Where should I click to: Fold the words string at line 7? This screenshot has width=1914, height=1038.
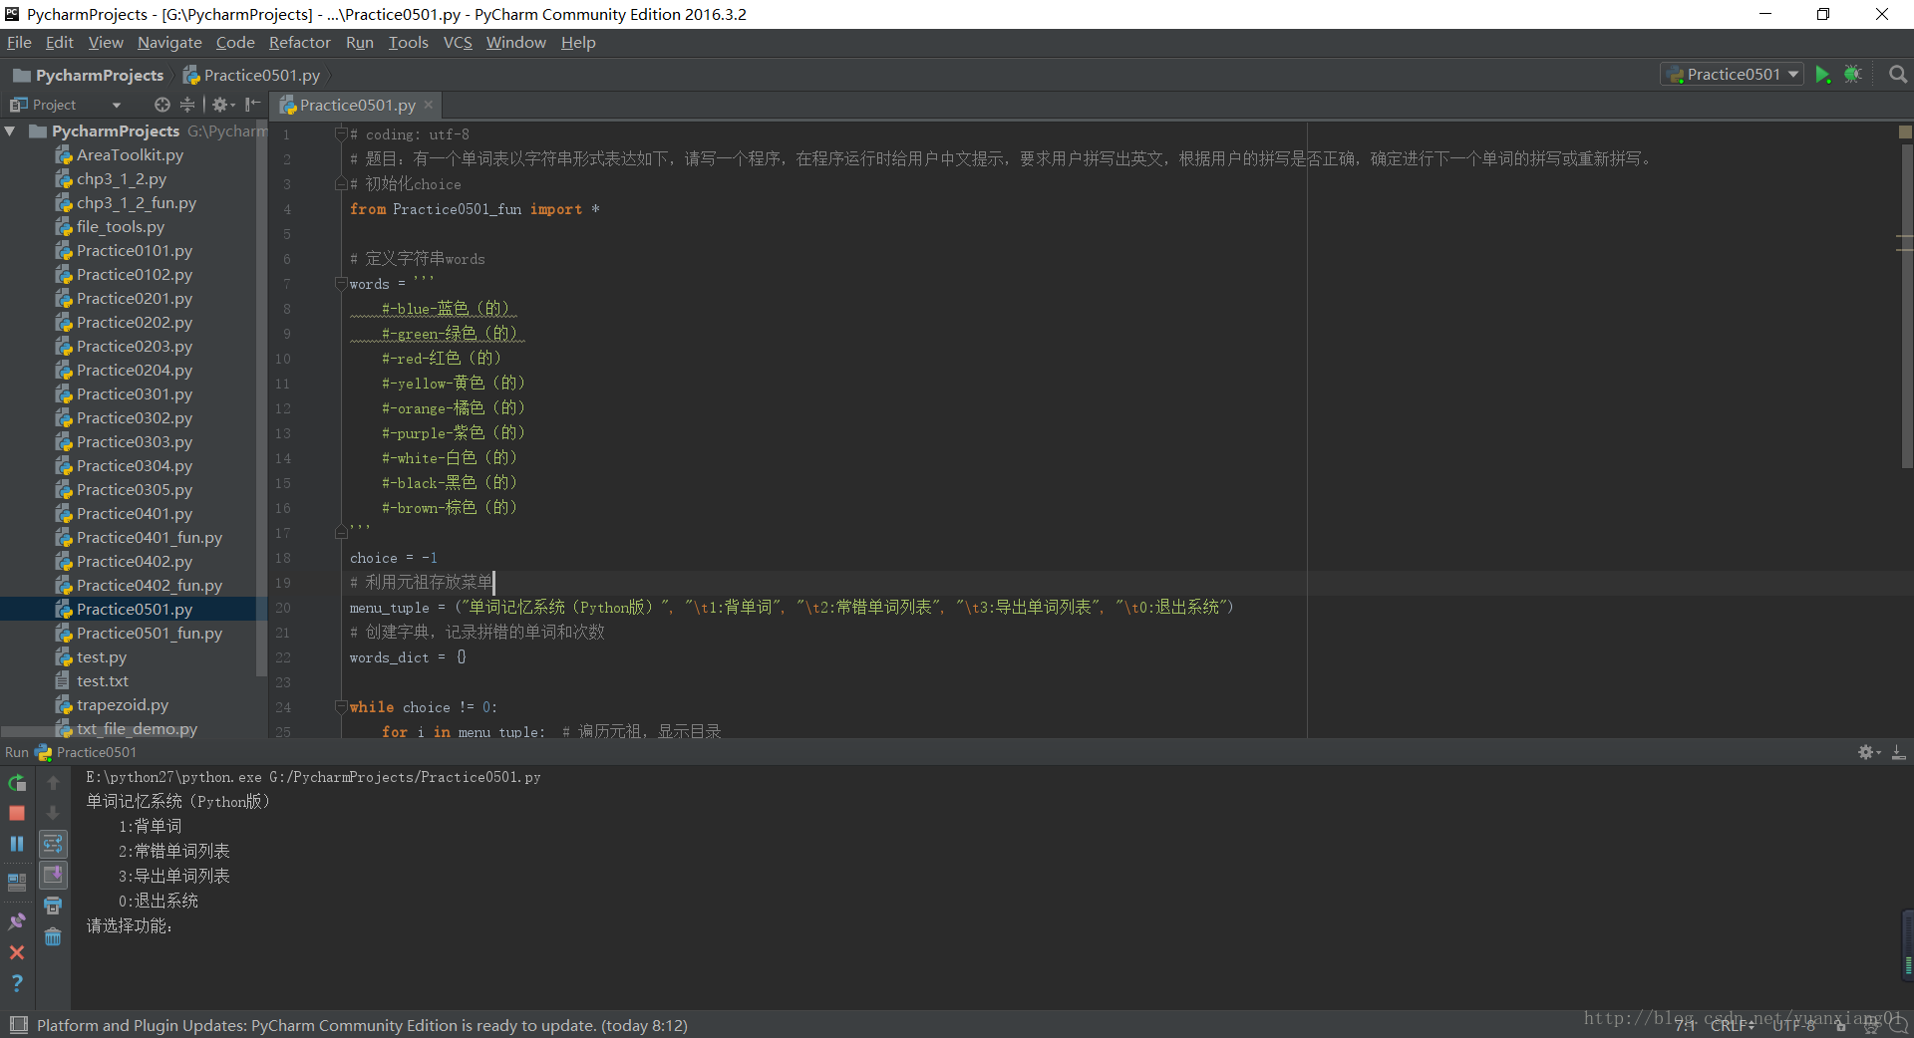(x=341, y=284)
